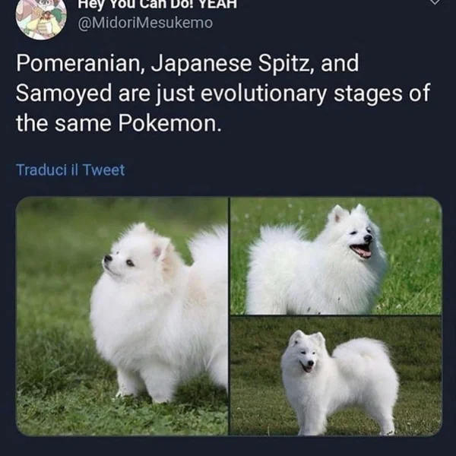
Task: Click the Spitz's open mouth in the top-right photo
Action: click(x=361, y=251)
